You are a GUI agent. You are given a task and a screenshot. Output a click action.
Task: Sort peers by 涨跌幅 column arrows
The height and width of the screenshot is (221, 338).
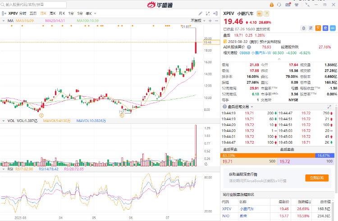[x=310, y=202]
